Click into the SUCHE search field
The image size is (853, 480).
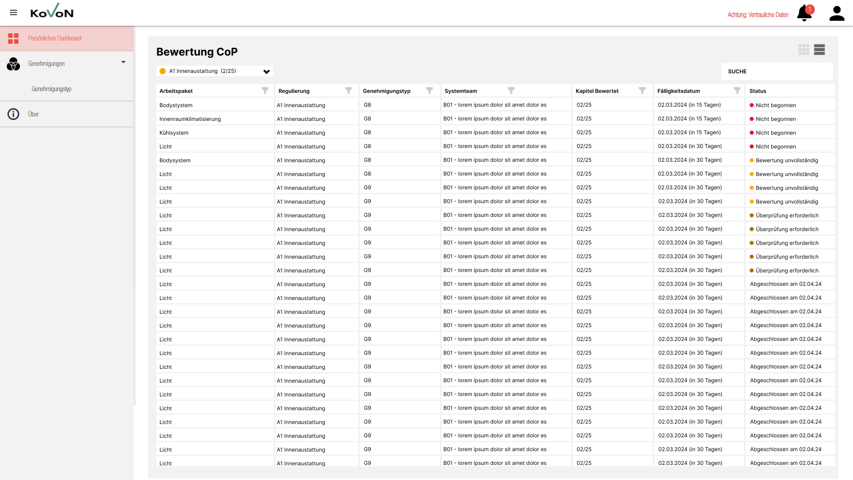tap(777, 72)
